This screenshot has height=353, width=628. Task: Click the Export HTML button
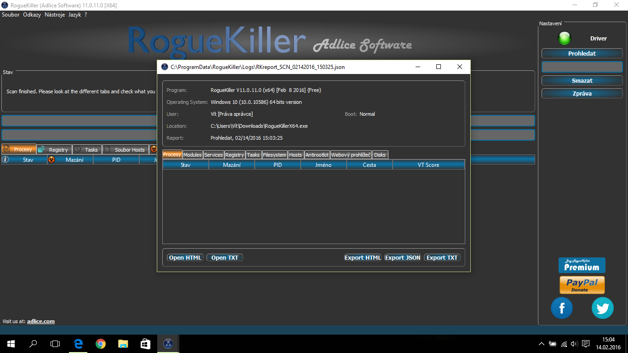[363, 257]
